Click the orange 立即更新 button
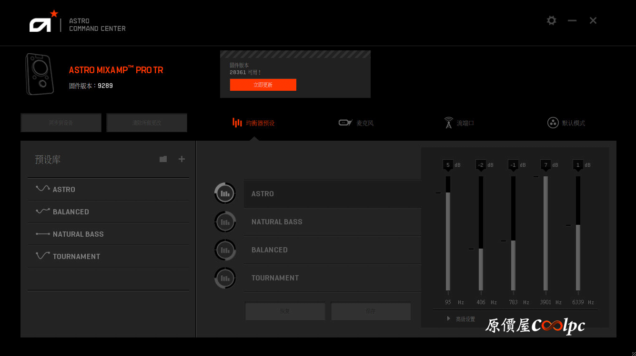This screenshot has width=636, height=356. 263,85
